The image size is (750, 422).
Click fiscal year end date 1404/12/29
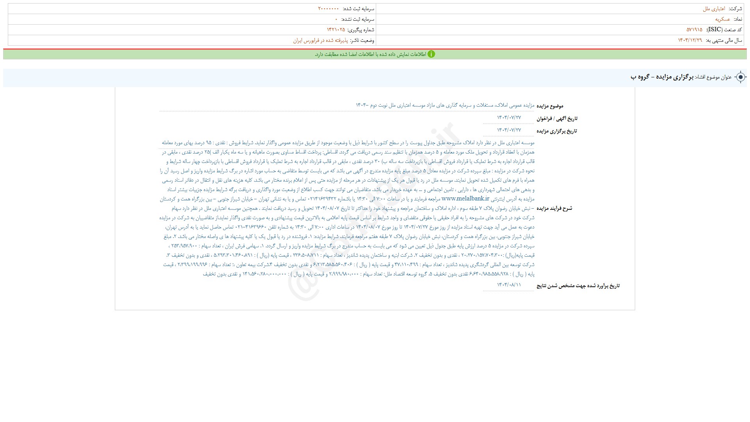[x=690, y=40]
